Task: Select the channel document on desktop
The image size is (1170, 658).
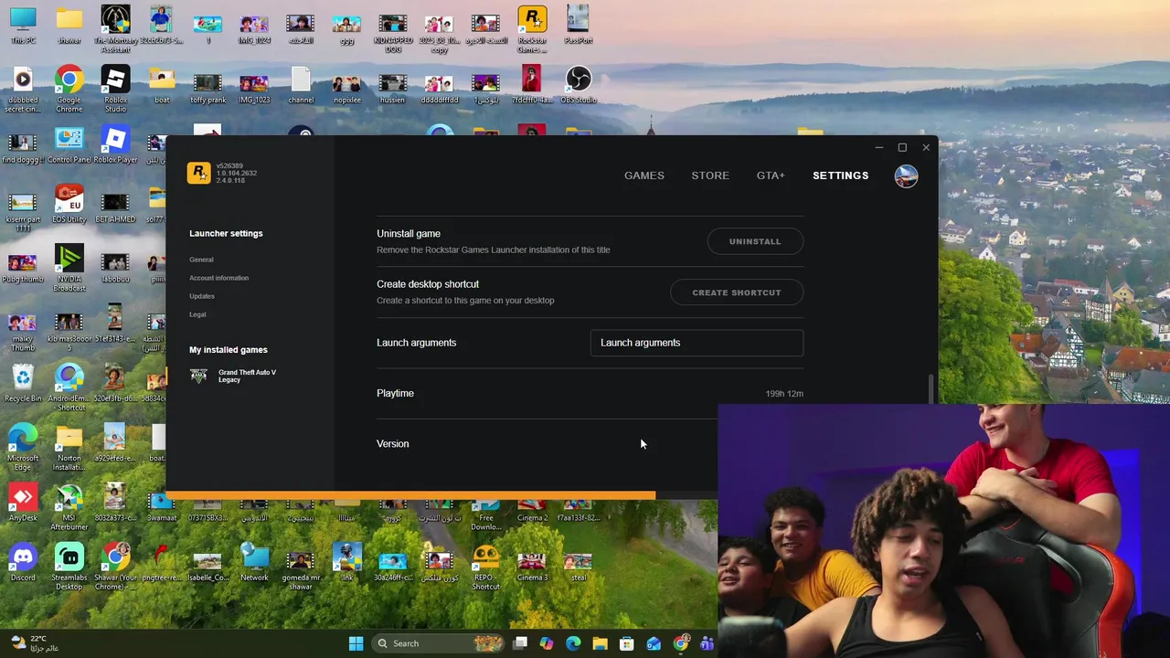Action: click(301, 85)
